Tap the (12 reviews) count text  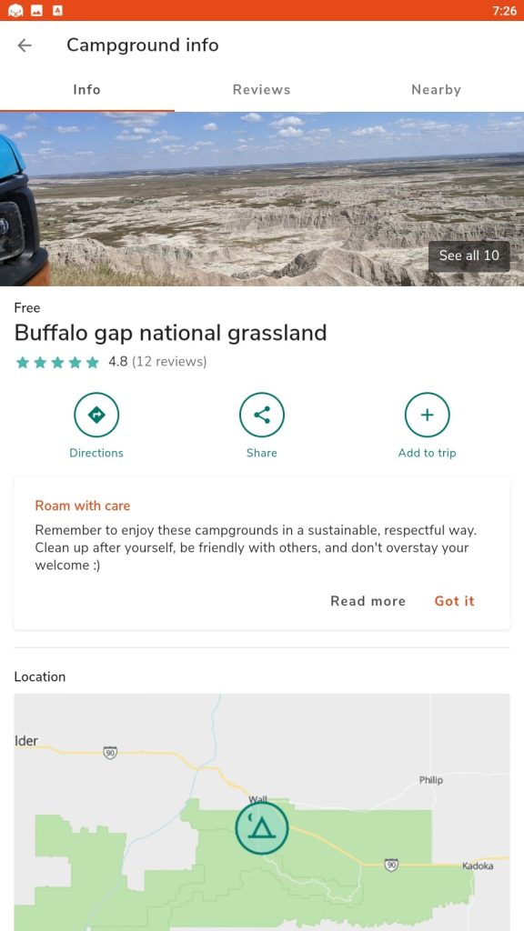point(169,362)
